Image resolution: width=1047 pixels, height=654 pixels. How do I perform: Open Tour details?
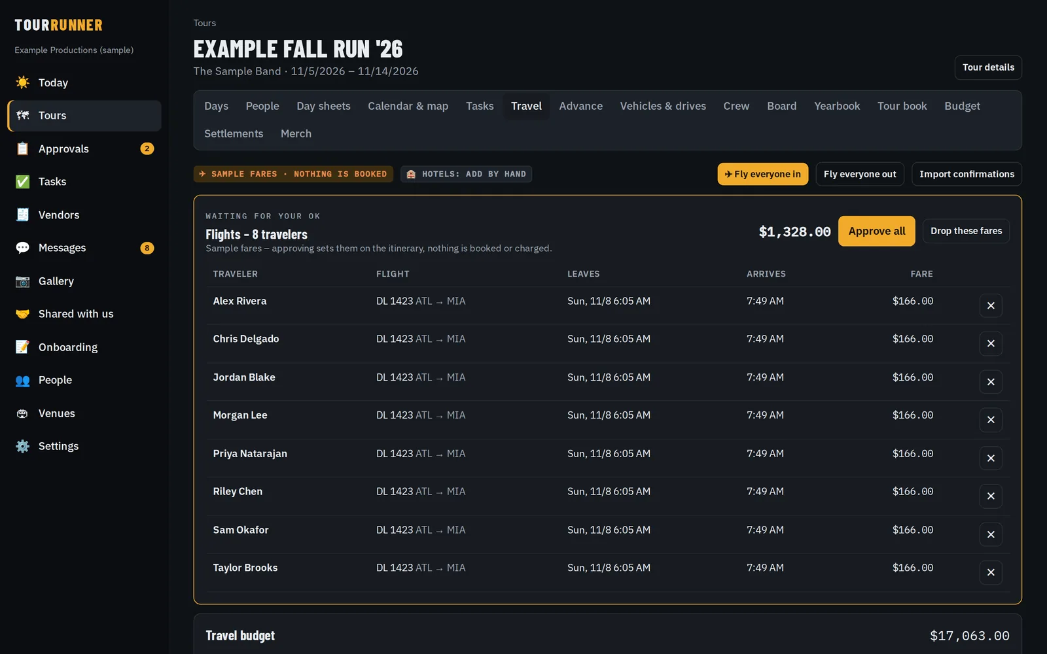(988, 67)
